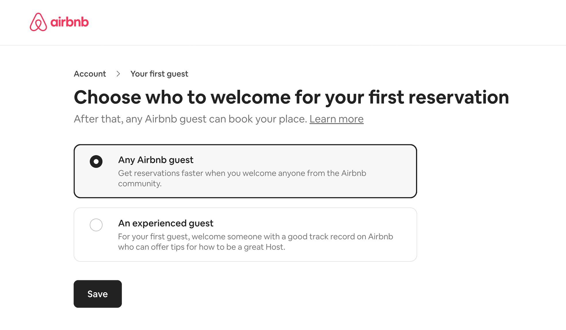Click the 'Any Airbnb guest' option card
566x330 pixels.
click(245, 171)
